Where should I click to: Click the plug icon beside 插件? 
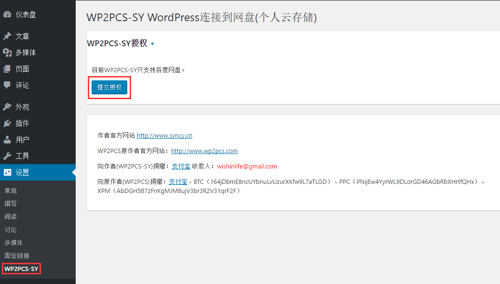point(7,123)
